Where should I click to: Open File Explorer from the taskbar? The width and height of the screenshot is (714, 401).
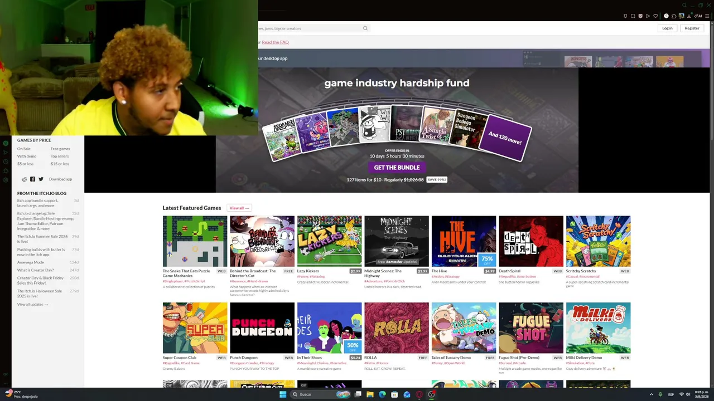point(370,394)
